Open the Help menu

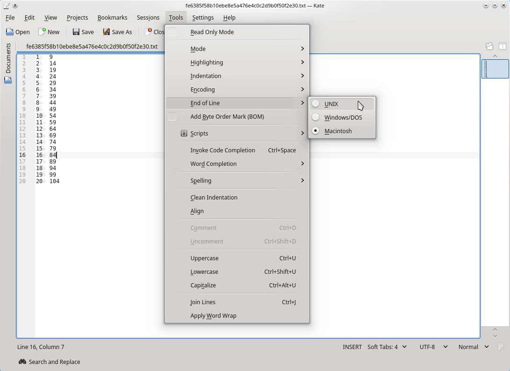click(229, 18)
